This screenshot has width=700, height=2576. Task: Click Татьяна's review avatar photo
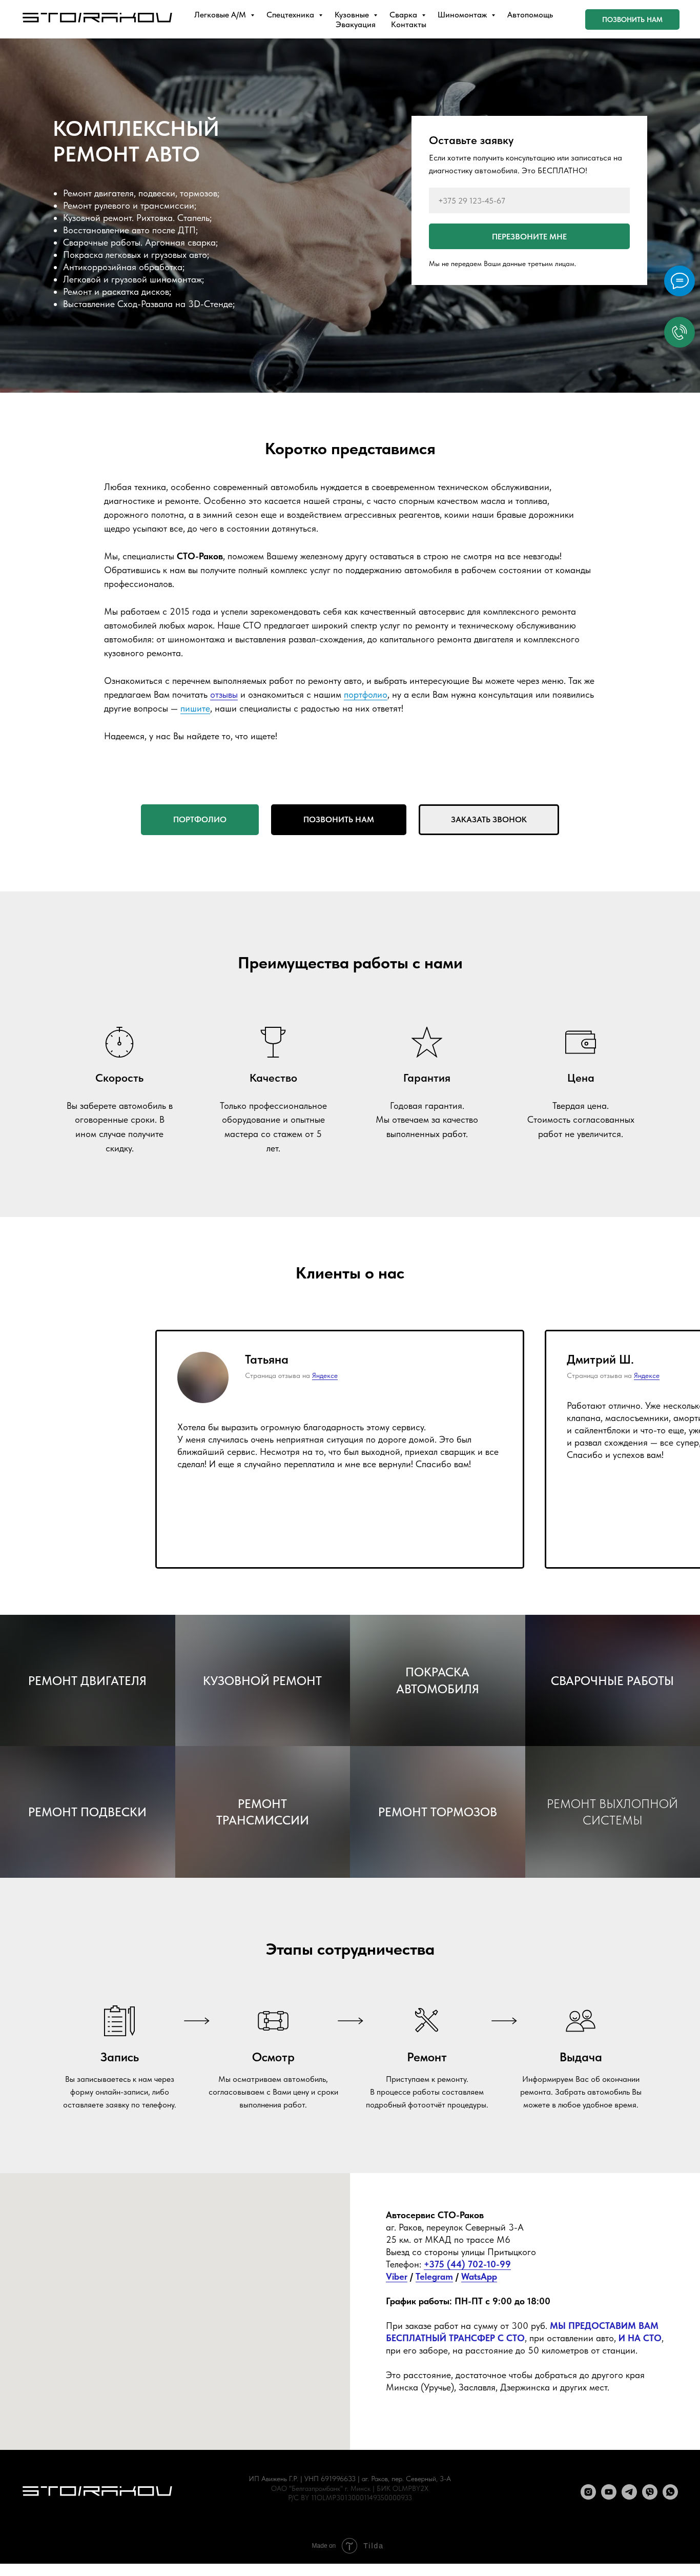click(x=203, y=1377)
